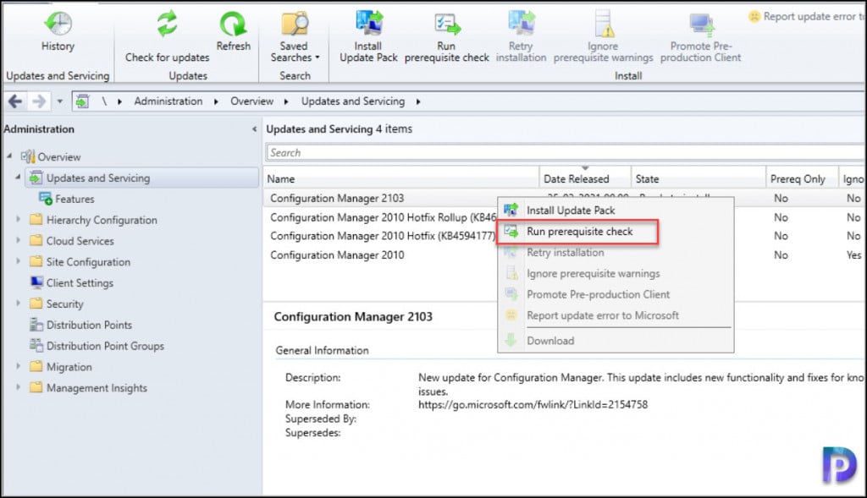Click the go.microsoft.com fwlink URL
867x498 pixels.
coord(533,405)
